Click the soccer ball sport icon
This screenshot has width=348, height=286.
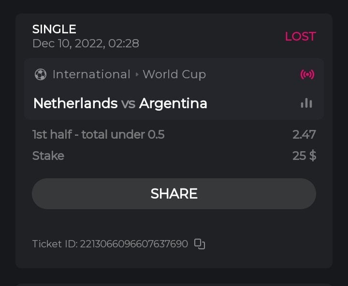point(41,74)
